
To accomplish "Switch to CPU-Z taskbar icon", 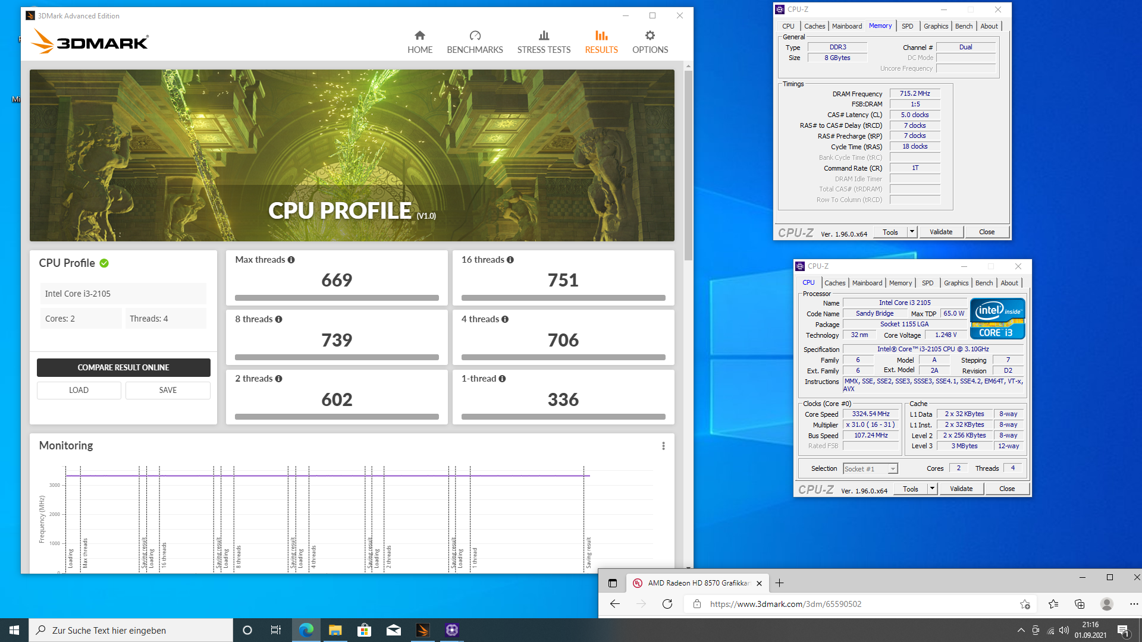I will coord(451,630).
